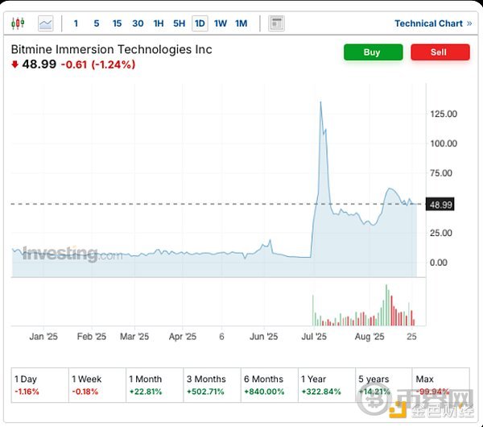Click the red Sell button
This screenshot has height=427, width=483.
440,52
